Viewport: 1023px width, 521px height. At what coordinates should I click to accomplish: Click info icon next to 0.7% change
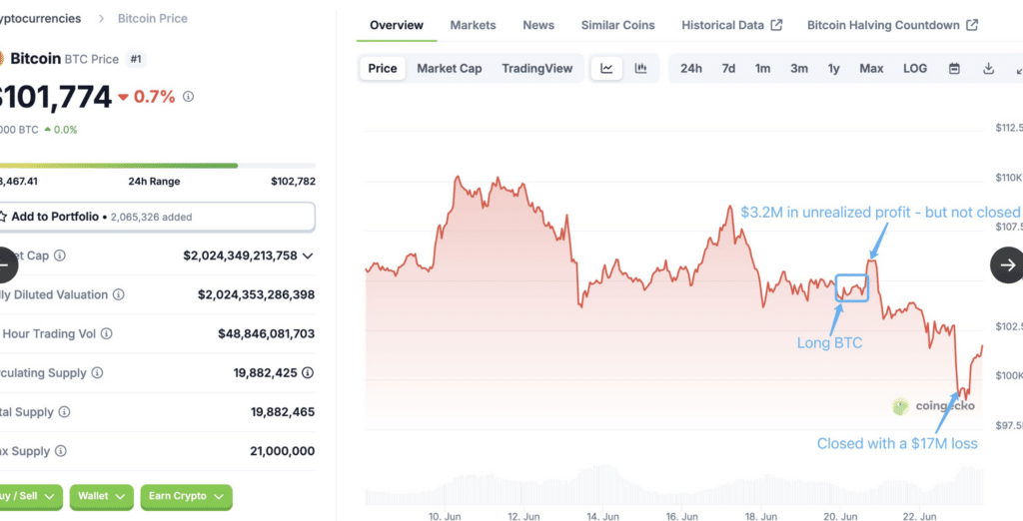188,97
